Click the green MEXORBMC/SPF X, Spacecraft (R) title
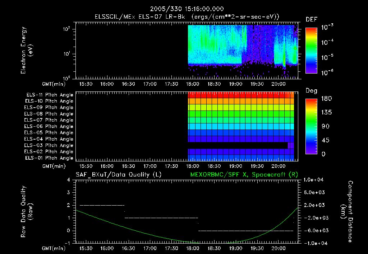Image resolution: width=368 pixels, height=254 pixels. [x=244, y=175]
